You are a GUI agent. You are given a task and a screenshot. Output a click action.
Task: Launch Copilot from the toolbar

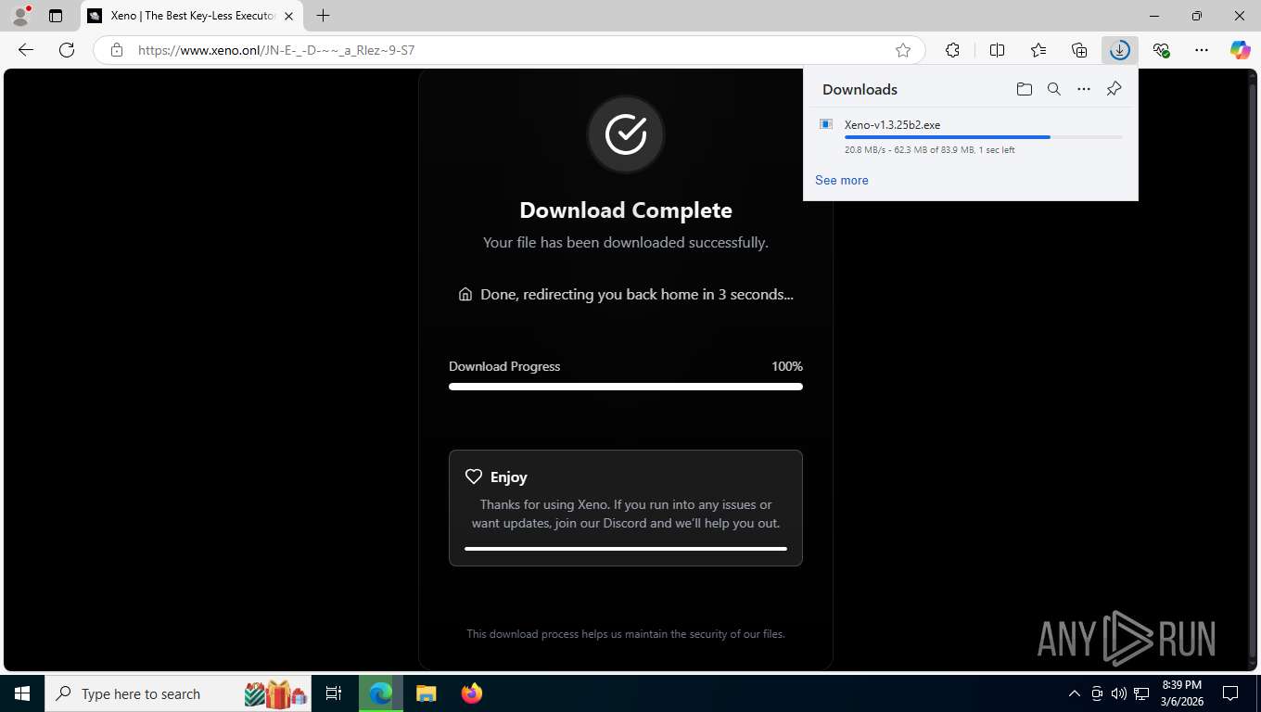tap(1241, 50)
